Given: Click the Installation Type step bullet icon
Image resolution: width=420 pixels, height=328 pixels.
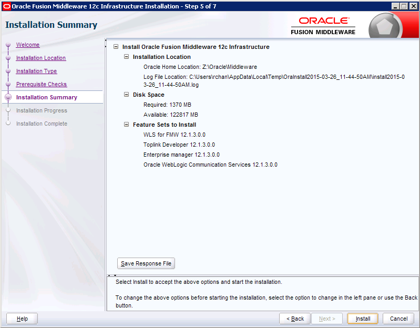Looking at the screenshot, I should tap(8, 71).
